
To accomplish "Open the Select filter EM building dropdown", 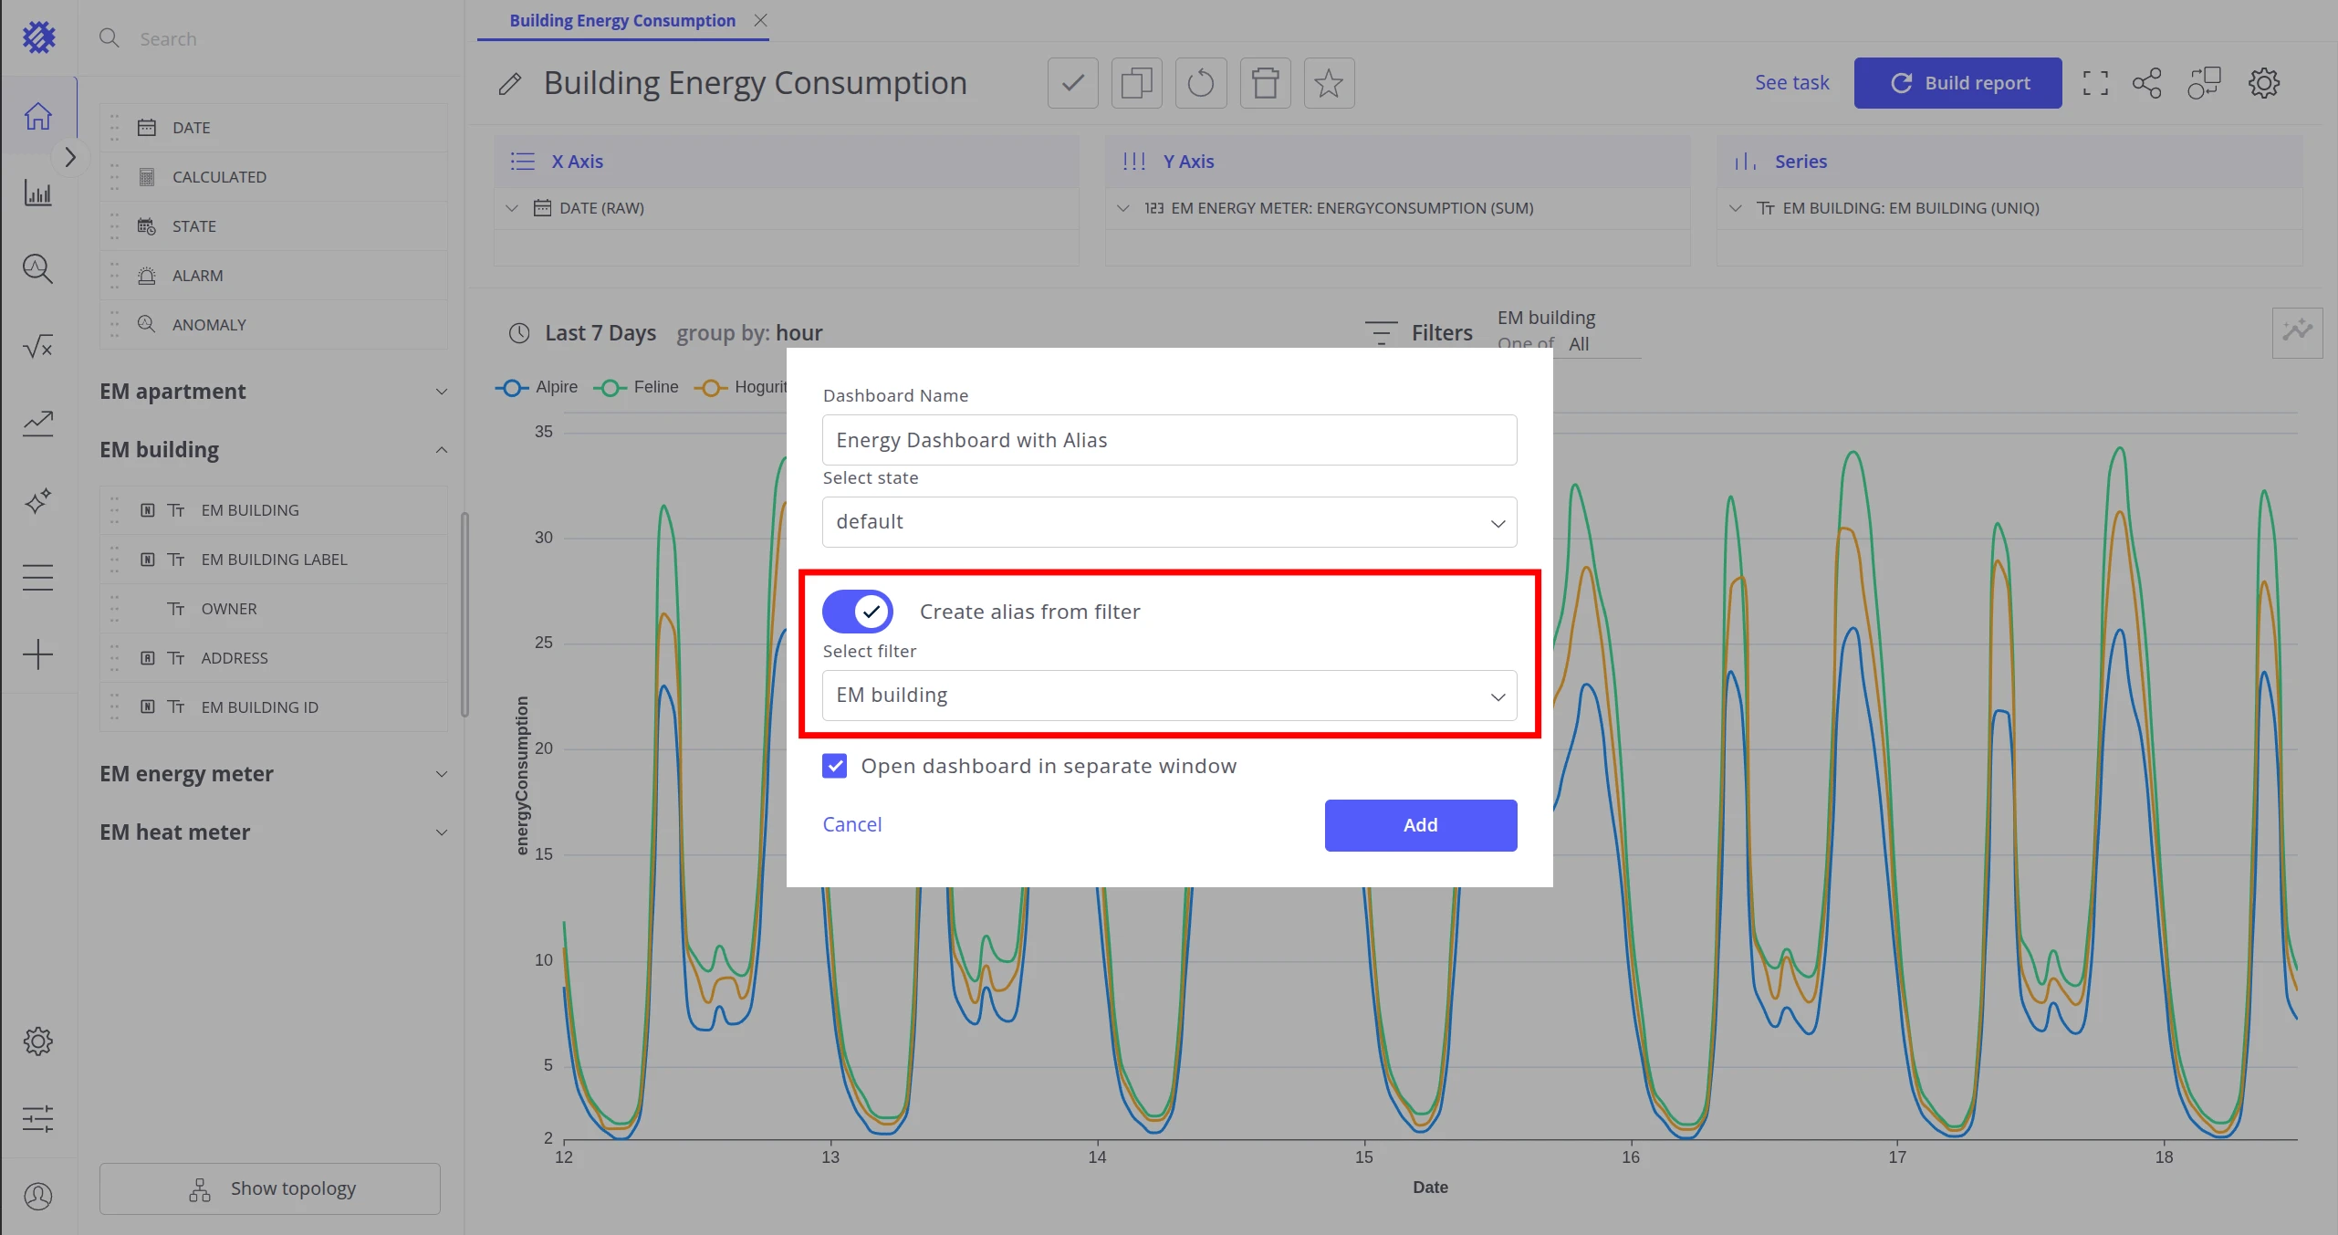I will 1169,696.
